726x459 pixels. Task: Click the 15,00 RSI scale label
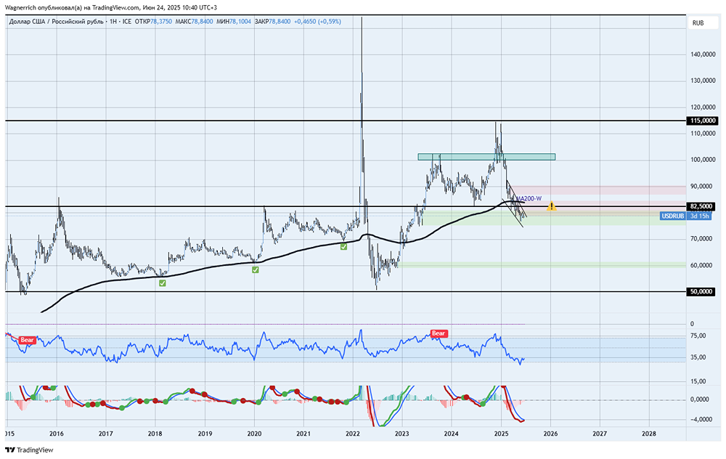click(698, 381)
